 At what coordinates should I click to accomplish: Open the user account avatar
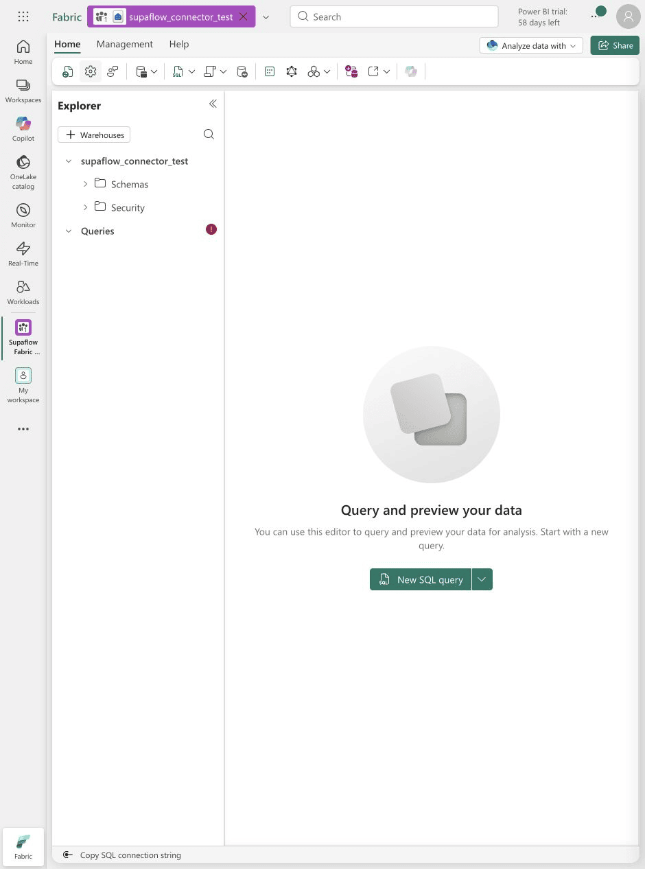[629, 16]
